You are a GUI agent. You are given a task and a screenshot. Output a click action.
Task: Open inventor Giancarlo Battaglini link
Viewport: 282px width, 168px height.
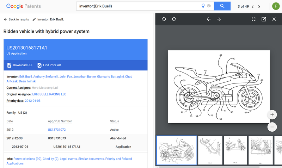(x=110, y=76)
